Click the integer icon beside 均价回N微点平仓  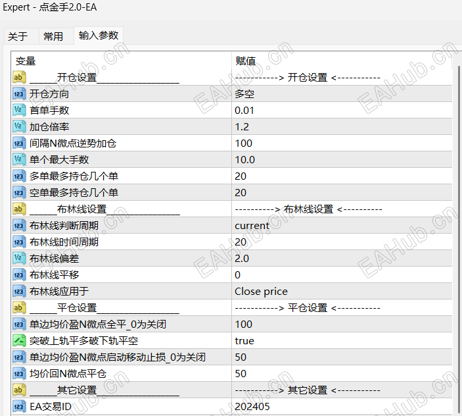coord(20,374)
